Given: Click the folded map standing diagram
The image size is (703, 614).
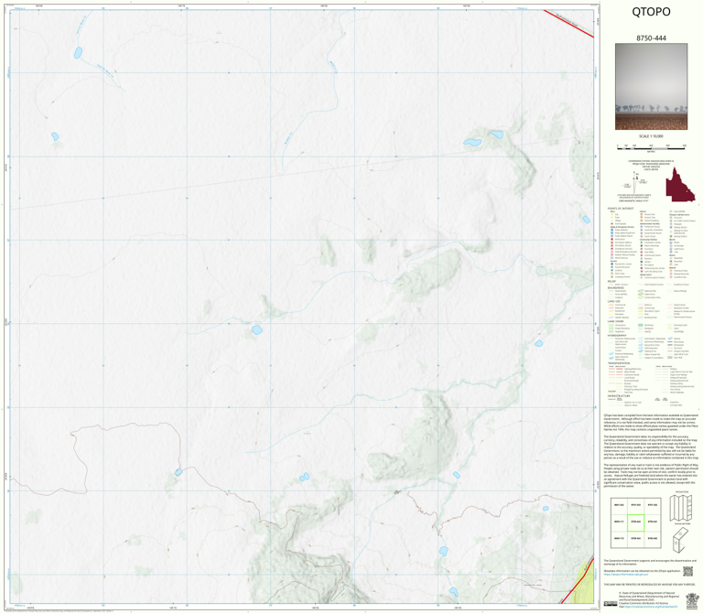Looking at the screenshot, I should coord(681,540).
